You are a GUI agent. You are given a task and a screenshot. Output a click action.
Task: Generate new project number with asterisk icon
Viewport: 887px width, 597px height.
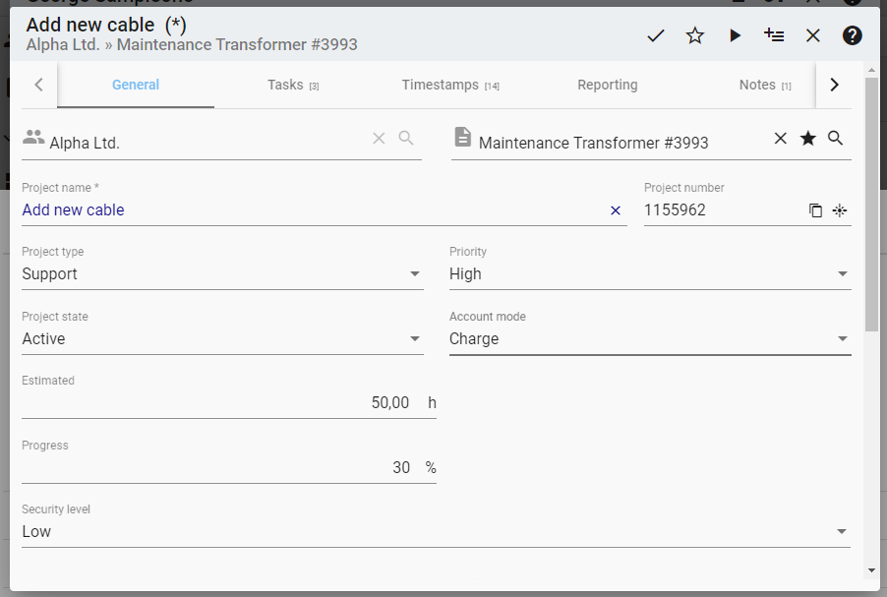tap(840, 210)
